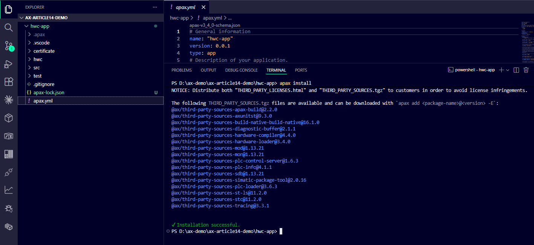Click the 'type: app' editor line
Image resolution: width=534 pixels, height=245 pixels.
coord(203,53)
